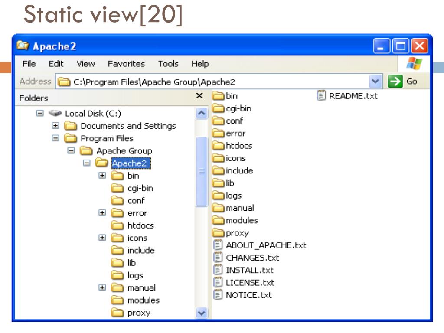
Task: Open the File menu
Action: (x=29, y=64)
